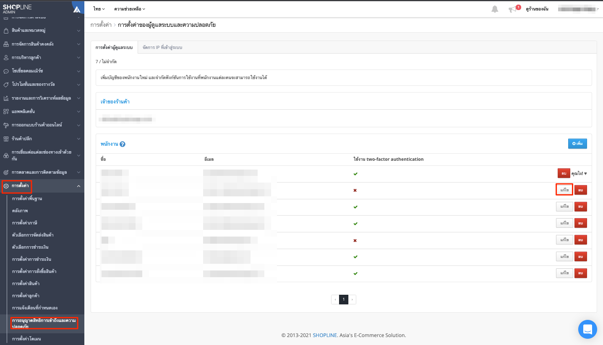Click ลบ for the last staff row
The image size is (603, 345).
pos(580,273)
